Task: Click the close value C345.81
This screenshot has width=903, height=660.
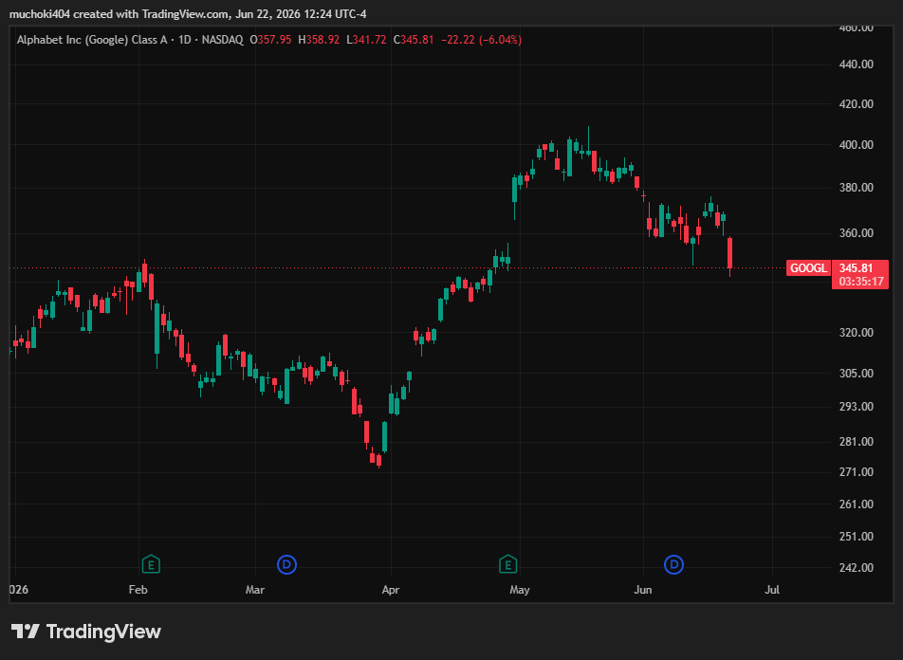Action: [414, 40]
